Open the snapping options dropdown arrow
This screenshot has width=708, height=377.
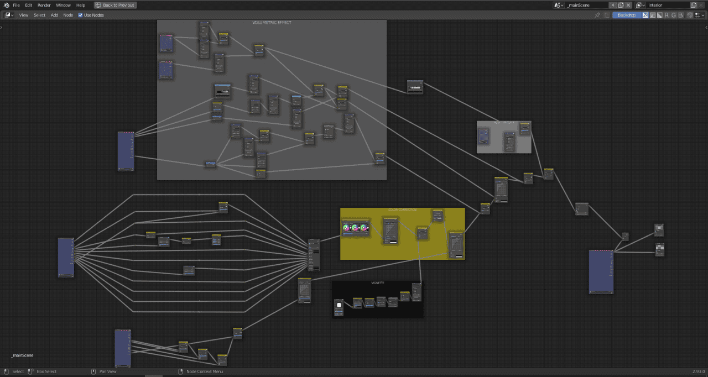click(703, 15)
